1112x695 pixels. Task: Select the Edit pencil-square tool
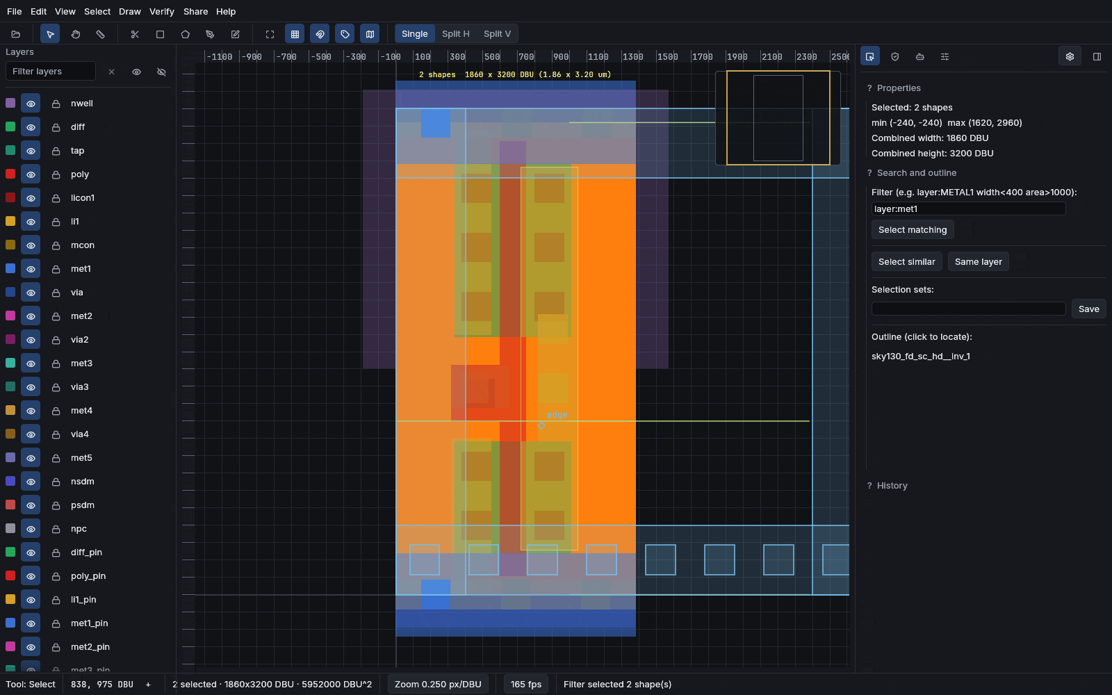pos(236,34)
